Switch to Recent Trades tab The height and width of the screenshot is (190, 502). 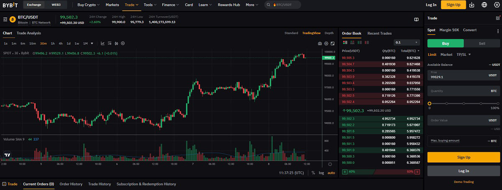pos(379,33)
